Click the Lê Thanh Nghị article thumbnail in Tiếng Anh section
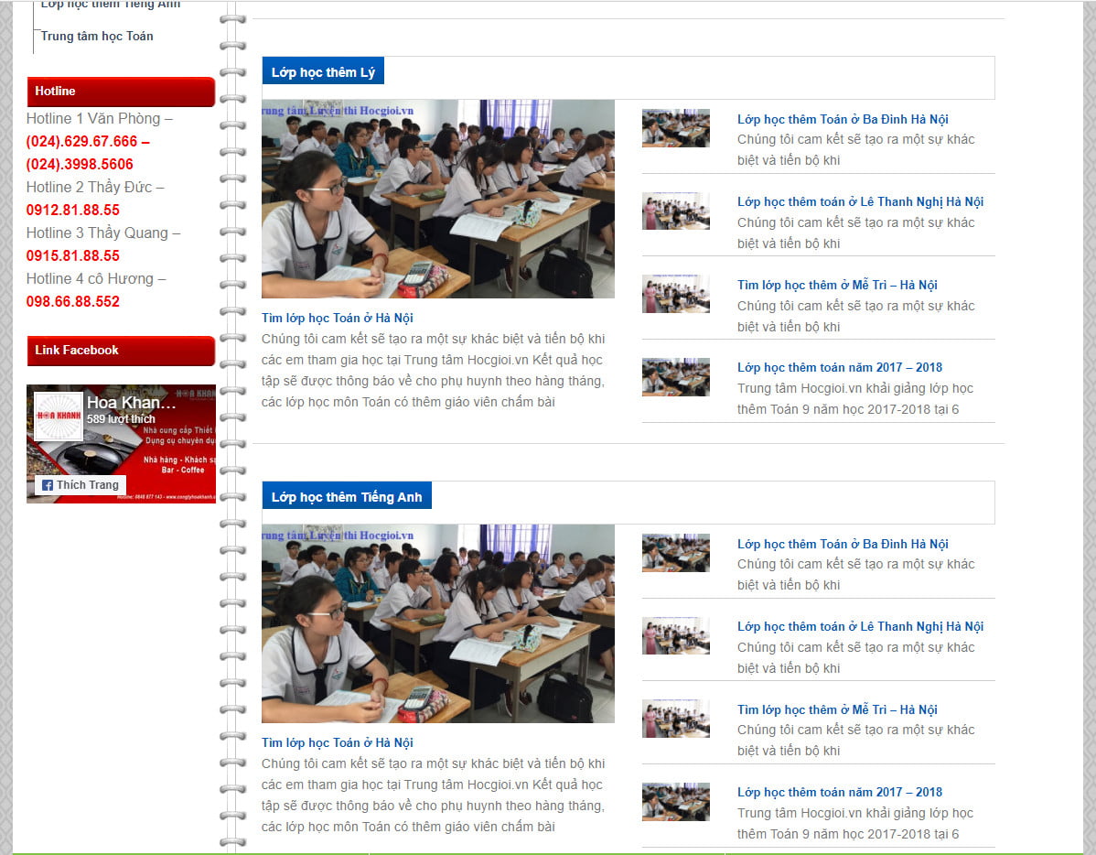 pos(676,635)
